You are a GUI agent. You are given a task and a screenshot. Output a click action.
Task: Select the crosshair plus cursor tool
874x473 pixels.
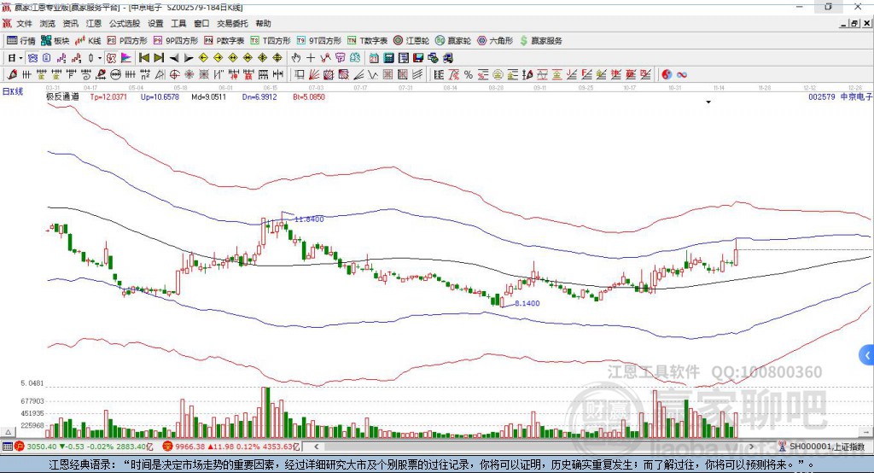click(x=311, y=57)
